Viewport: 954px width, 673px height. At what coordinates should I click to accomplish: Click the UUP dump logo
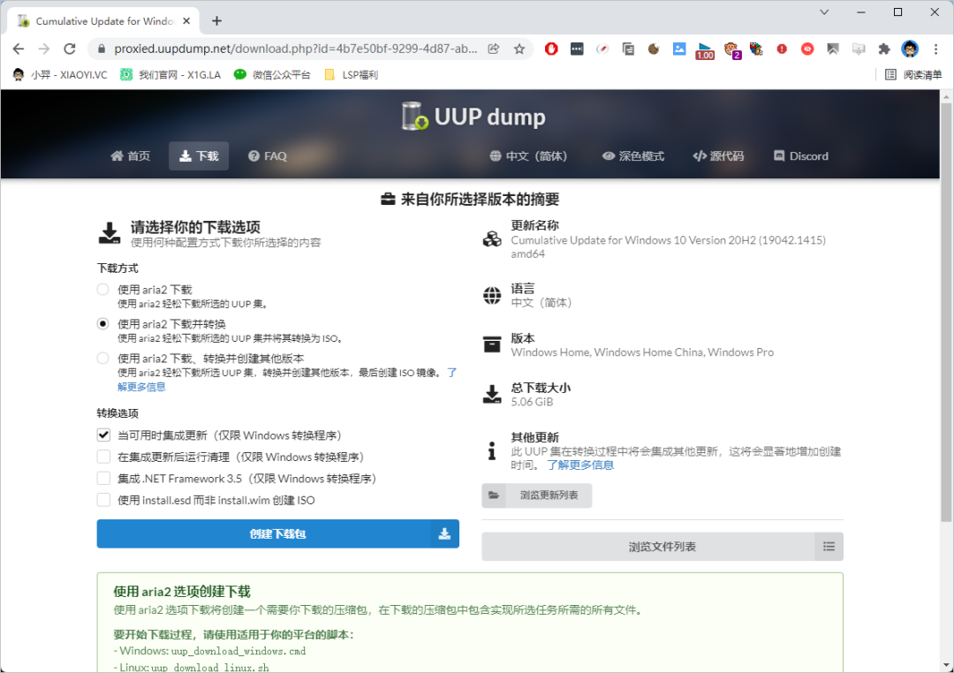473,117
